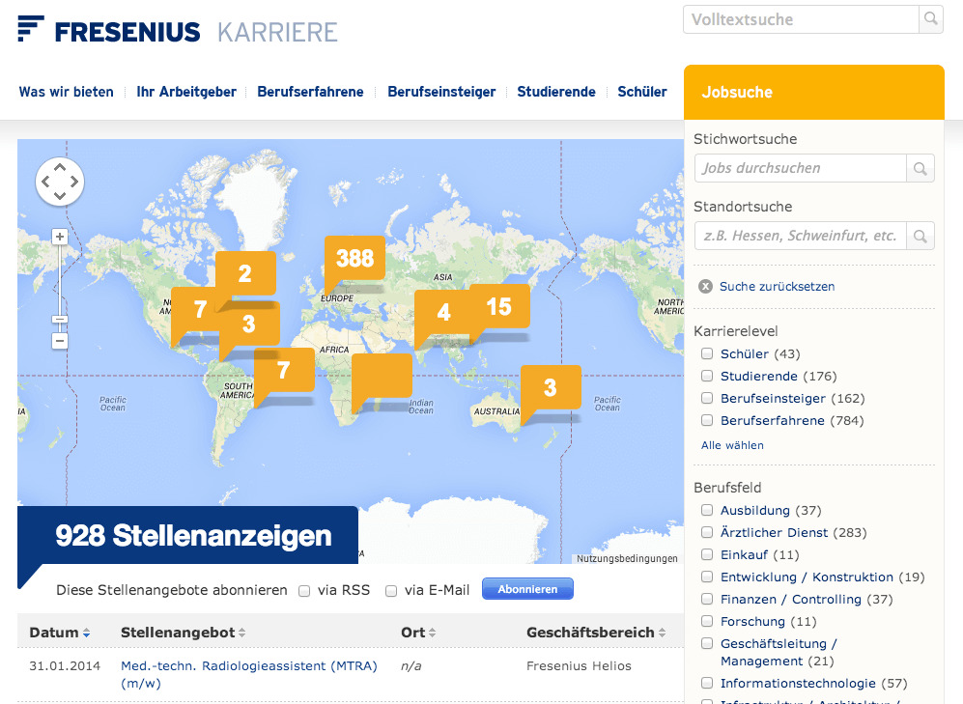
Task: Open the Berufserfahrene navigation menu
Action: [311, 92]
